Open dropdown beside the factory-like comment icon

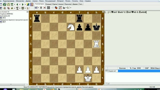pos(66,8)
